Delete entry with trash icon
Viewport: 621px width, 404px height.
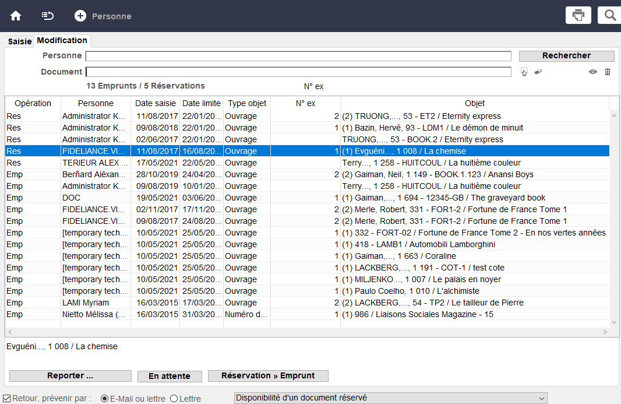608,72
